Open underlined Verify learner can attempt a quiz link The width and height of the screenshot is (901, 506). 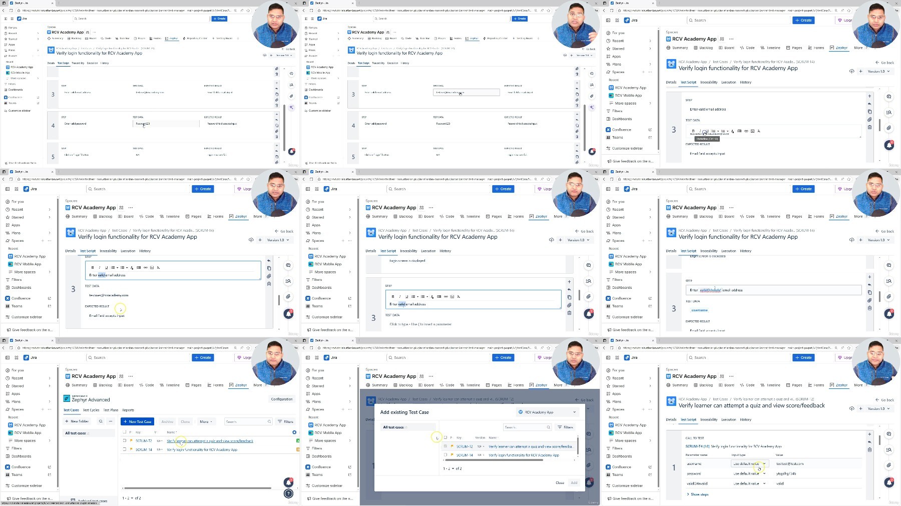click(210, 441)
